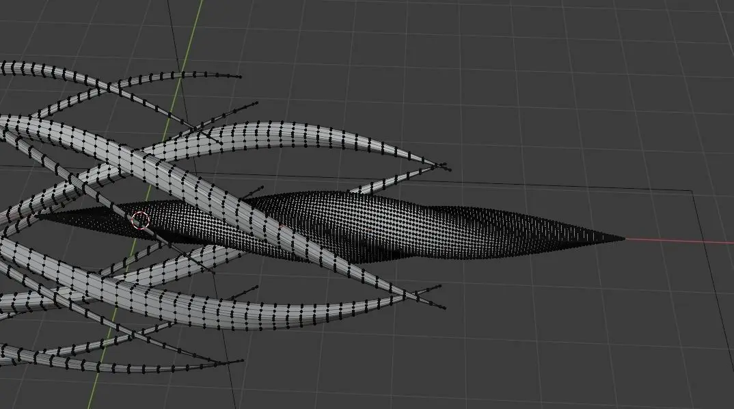
Task: Click the red-white 3D cursor circle
Action: (x=140, y=220)
